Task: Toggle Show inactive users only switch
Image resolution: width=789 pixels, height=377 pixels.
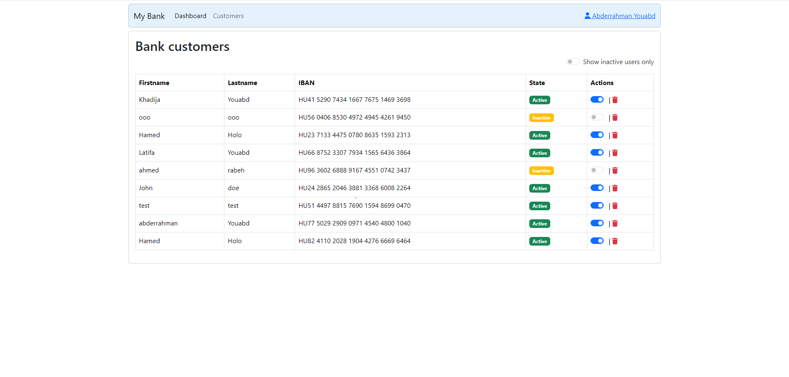Action: click(x=573, y=62)
